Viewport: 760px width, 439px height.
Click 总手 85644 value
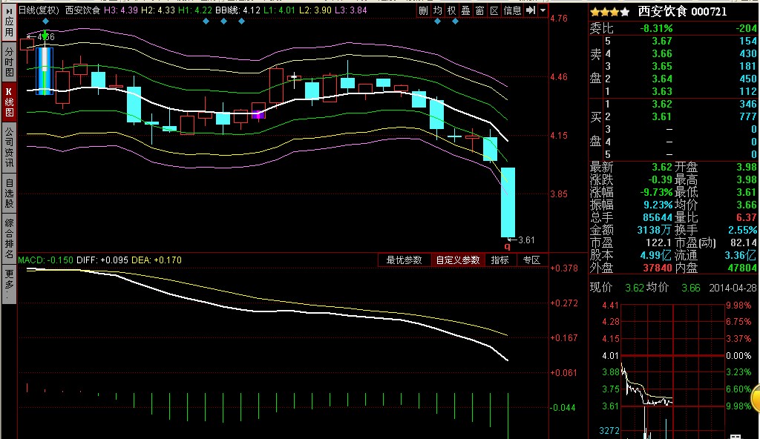pos(658,217)
